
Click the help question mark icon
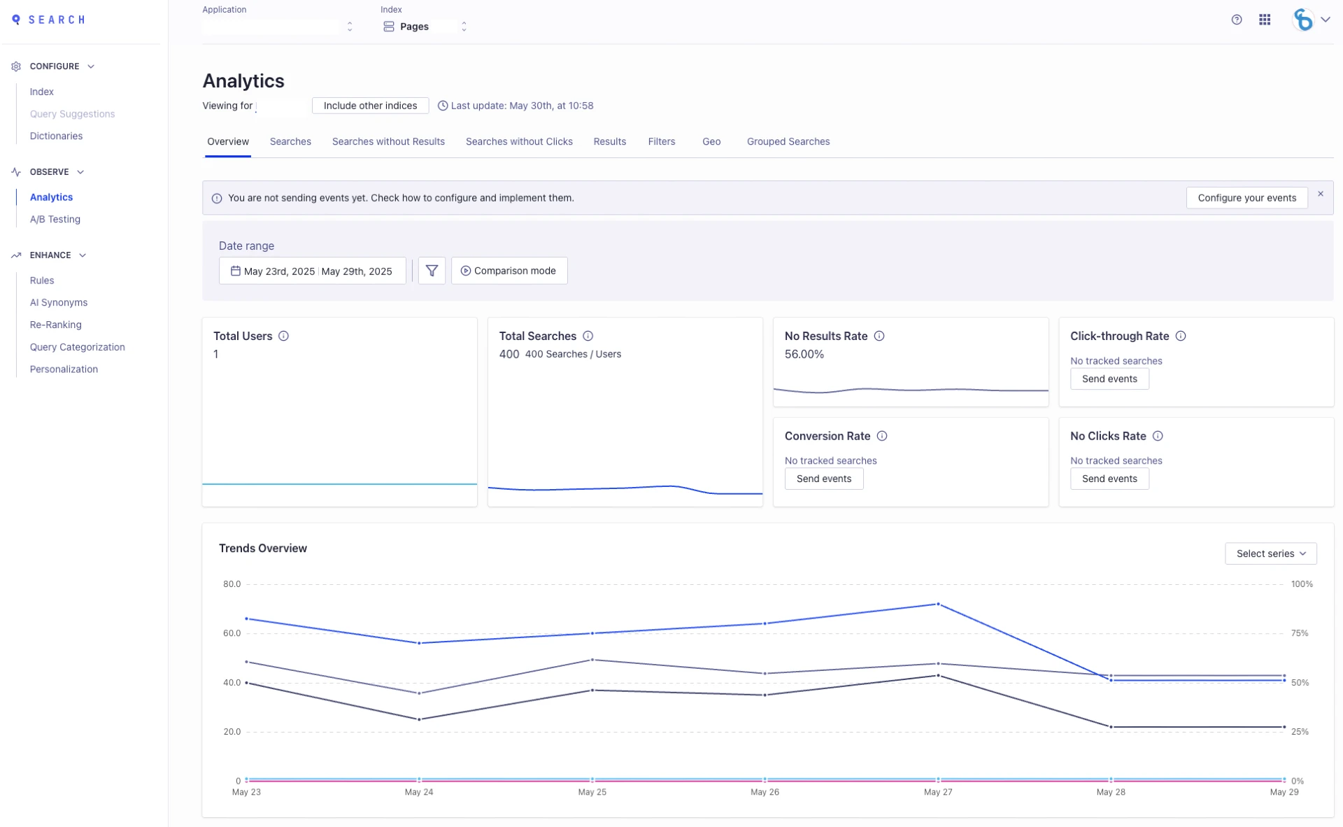[1236, 20]
